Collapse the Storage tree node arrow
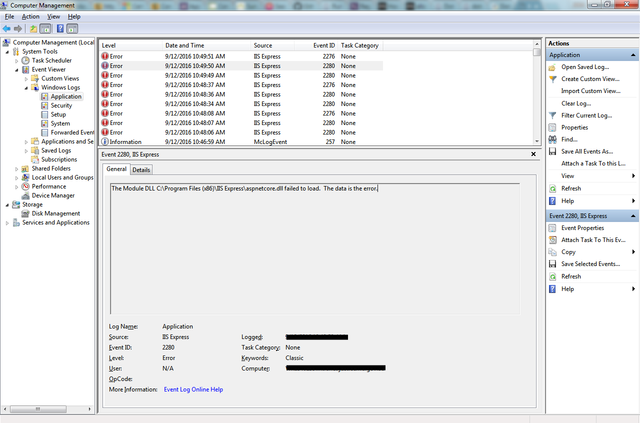This screenshot has height=423, width=640. coord(7,204)
